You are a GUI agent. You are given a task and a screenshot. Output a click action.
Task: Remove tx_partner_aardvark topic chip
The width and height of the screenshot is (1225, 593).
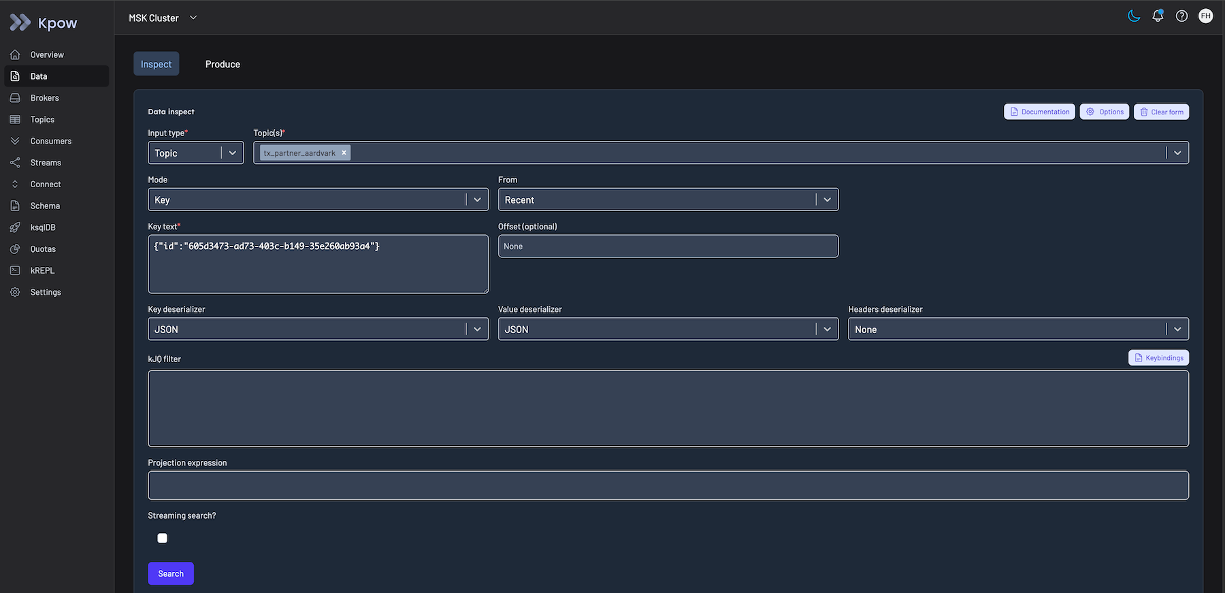tap(344, 153)
